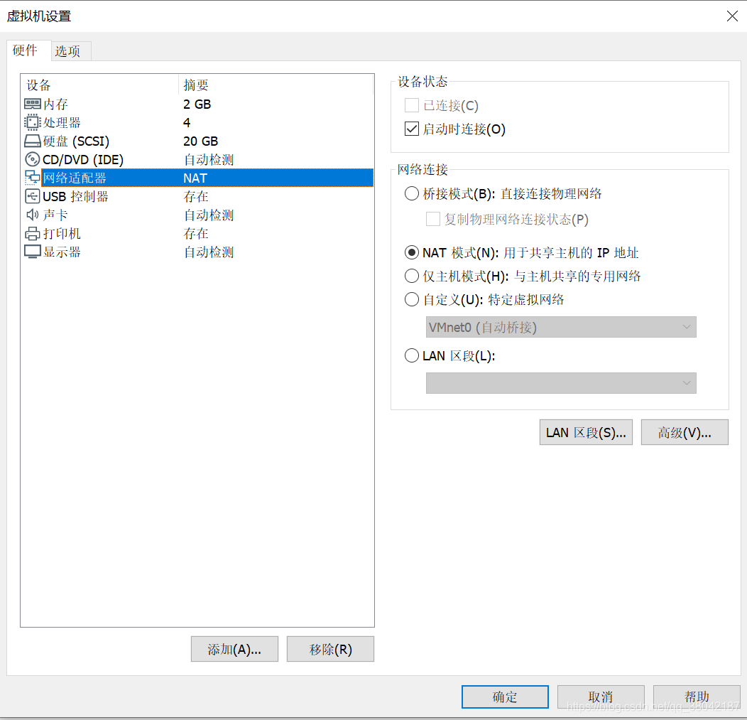Select the 内存 memory device icon
The width and height of the screenshot is (747, 720).
click(x=32, y=104)
